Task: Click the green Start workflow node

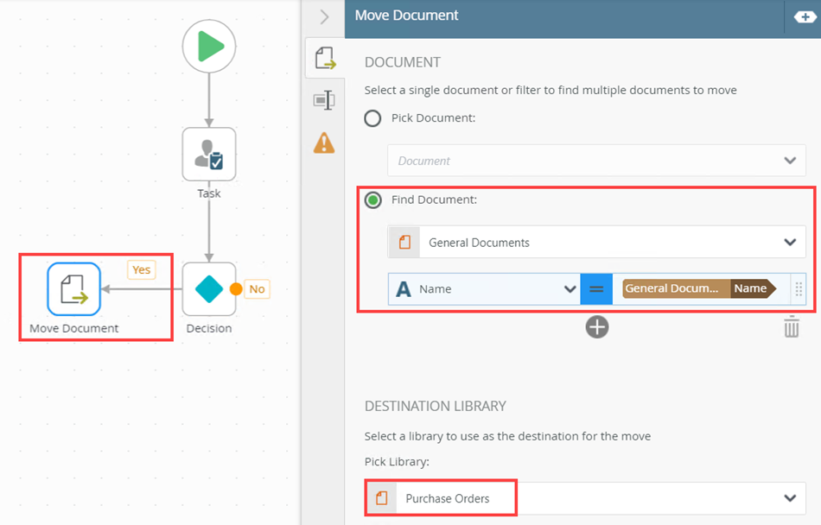Action: point(209,46)
